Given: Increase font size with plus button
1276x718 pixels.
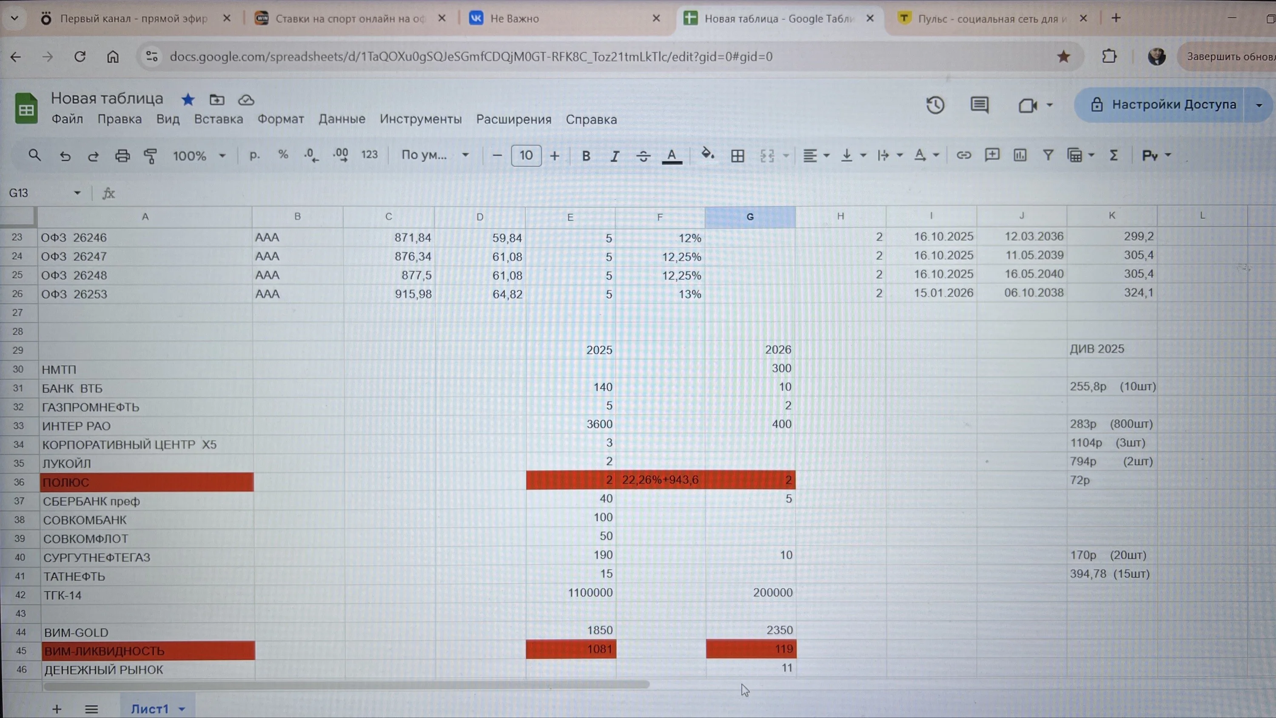Looking at the screenshot, I should (555, 156).
